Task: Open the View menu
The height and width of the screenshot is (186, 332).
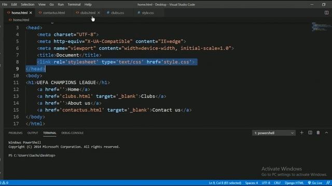Action: (x=41, y=5)
